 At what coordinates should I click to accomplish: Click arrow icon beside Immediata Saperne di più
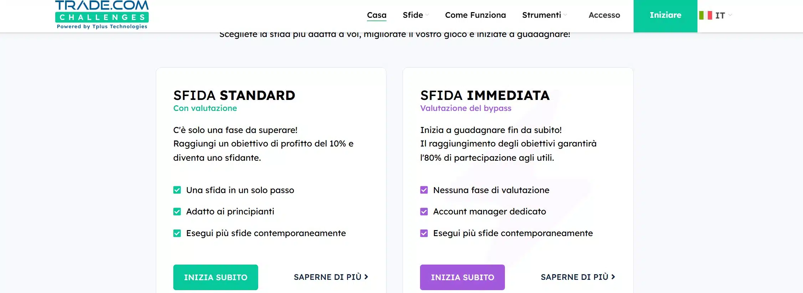click(x=613, y=277)
